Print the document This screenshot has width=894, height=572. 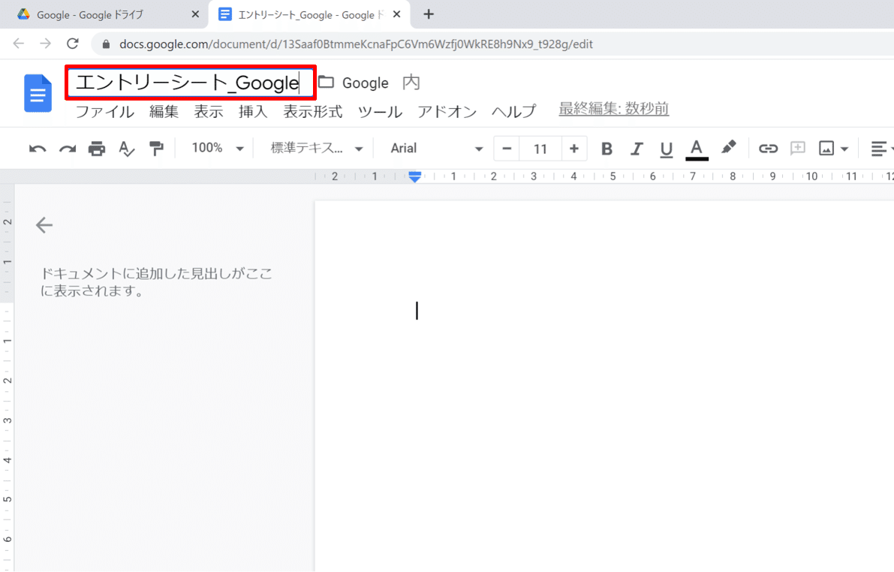pos(97,149)
